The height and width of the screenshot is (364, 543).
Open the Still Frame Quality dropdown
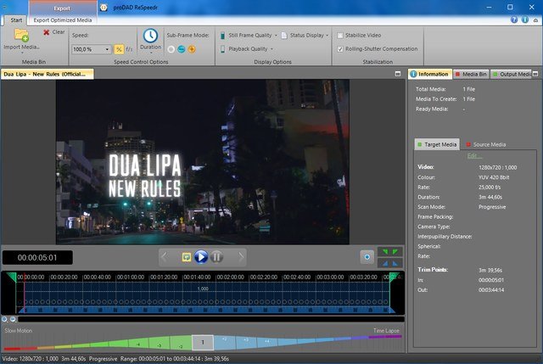249,36
